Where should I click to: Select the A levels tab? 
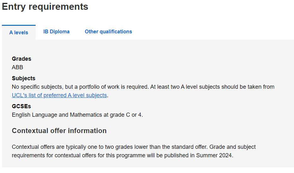19,32
